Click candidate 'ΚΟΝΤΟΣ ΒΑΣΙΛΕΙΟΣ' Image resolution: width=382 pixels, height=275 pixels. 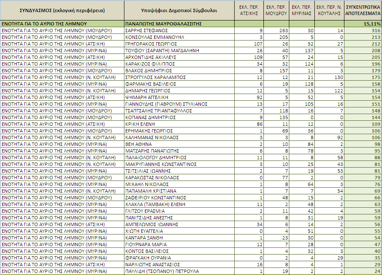pos(147,251)
